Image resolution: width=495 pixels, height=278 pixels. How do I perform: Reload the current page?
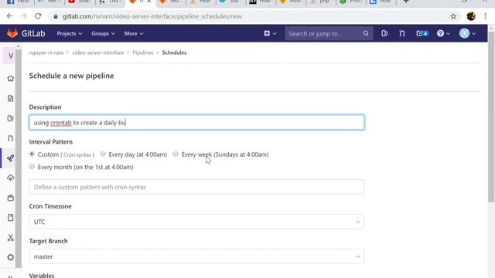tap(38, 16)
